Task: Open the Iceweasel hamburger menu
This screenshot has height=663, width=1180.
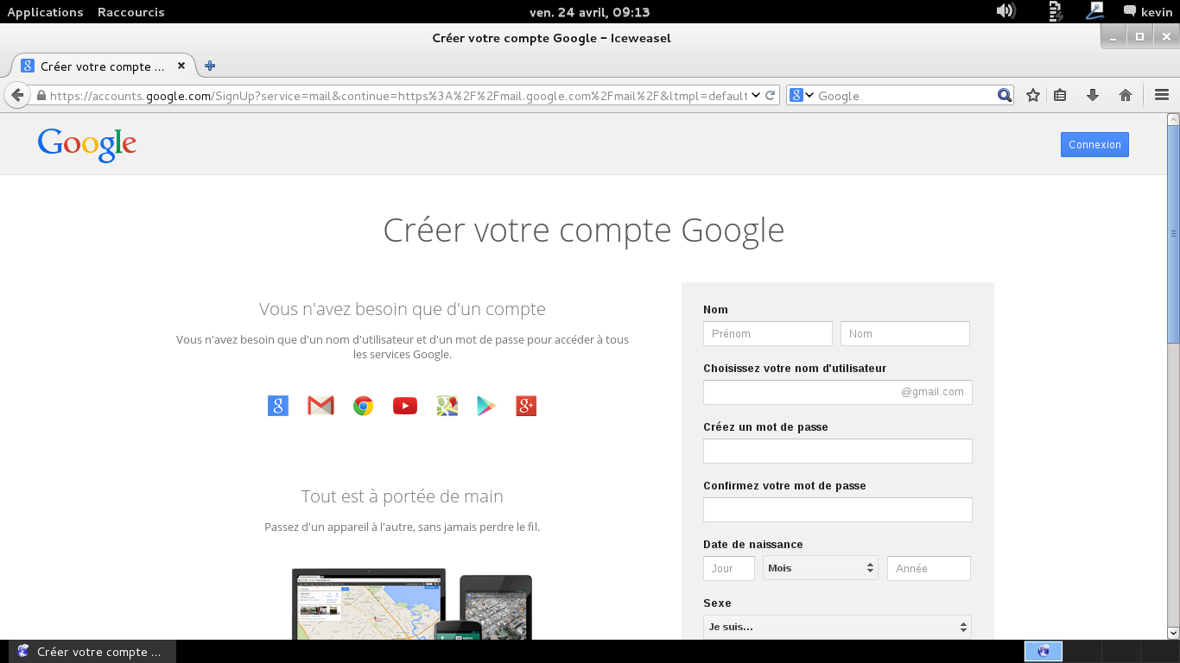Action: click(1162, 96)
